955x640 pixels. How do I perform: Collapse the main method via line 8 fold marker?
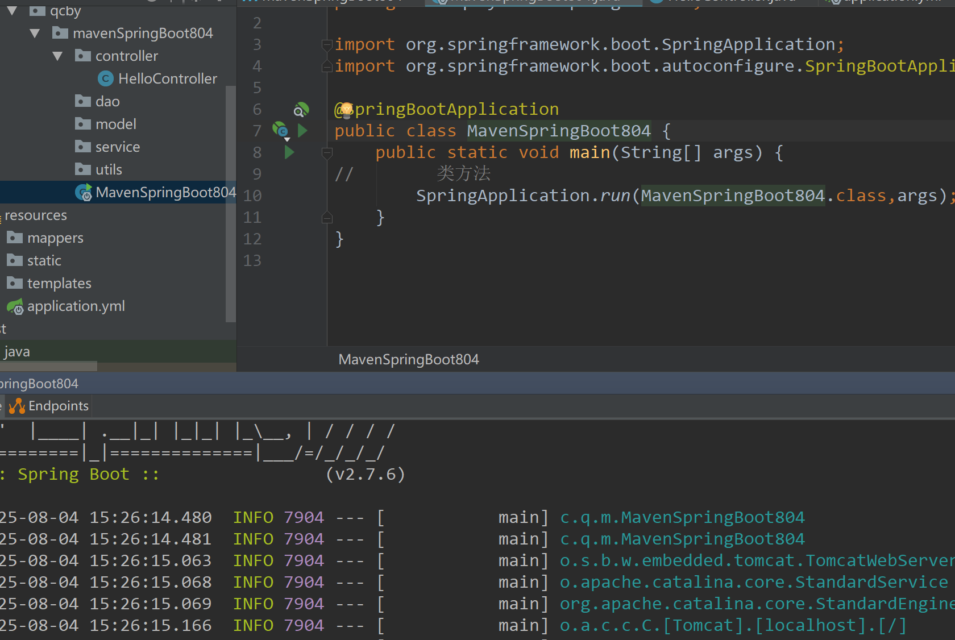pos(327,152)
